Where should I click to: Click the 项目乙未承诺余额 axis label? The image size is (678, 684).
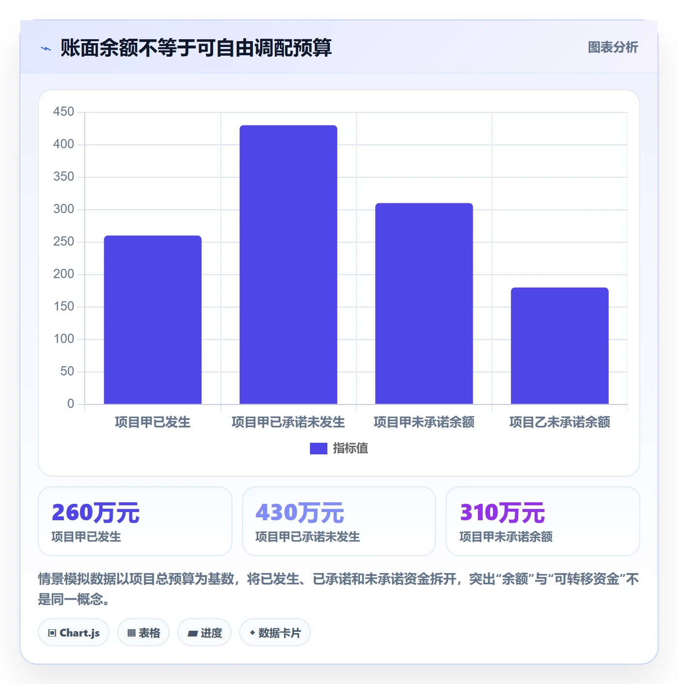pos(559,422)
